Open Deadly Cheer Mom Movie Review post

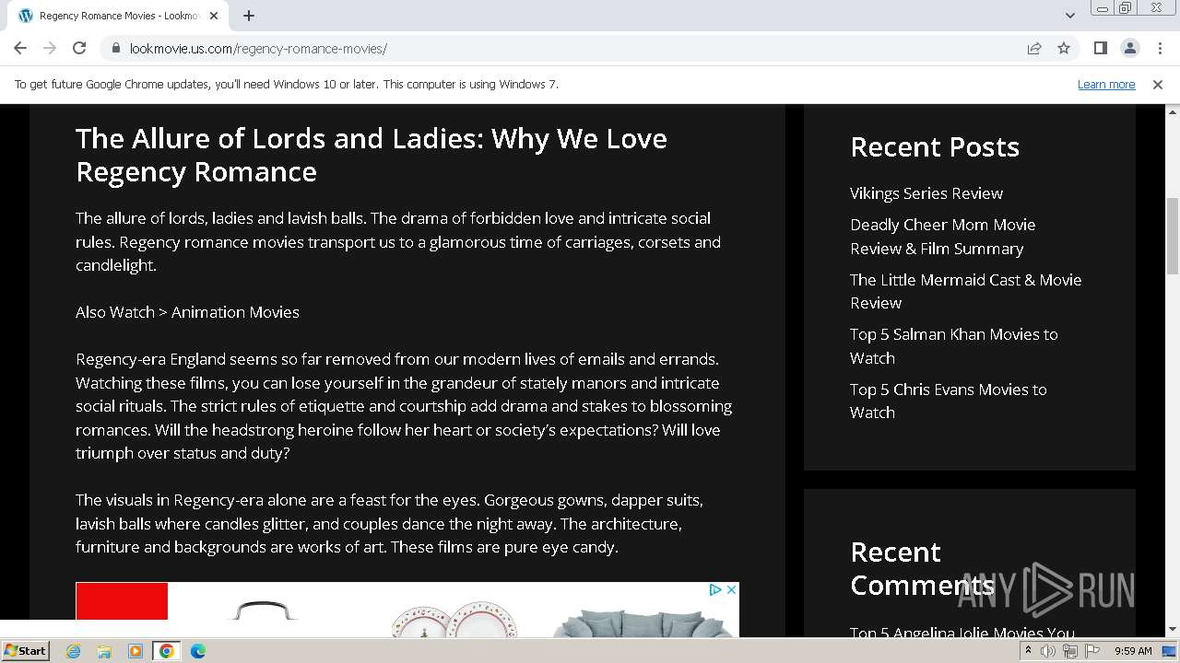pyautogui.click(x=942, y=237)
